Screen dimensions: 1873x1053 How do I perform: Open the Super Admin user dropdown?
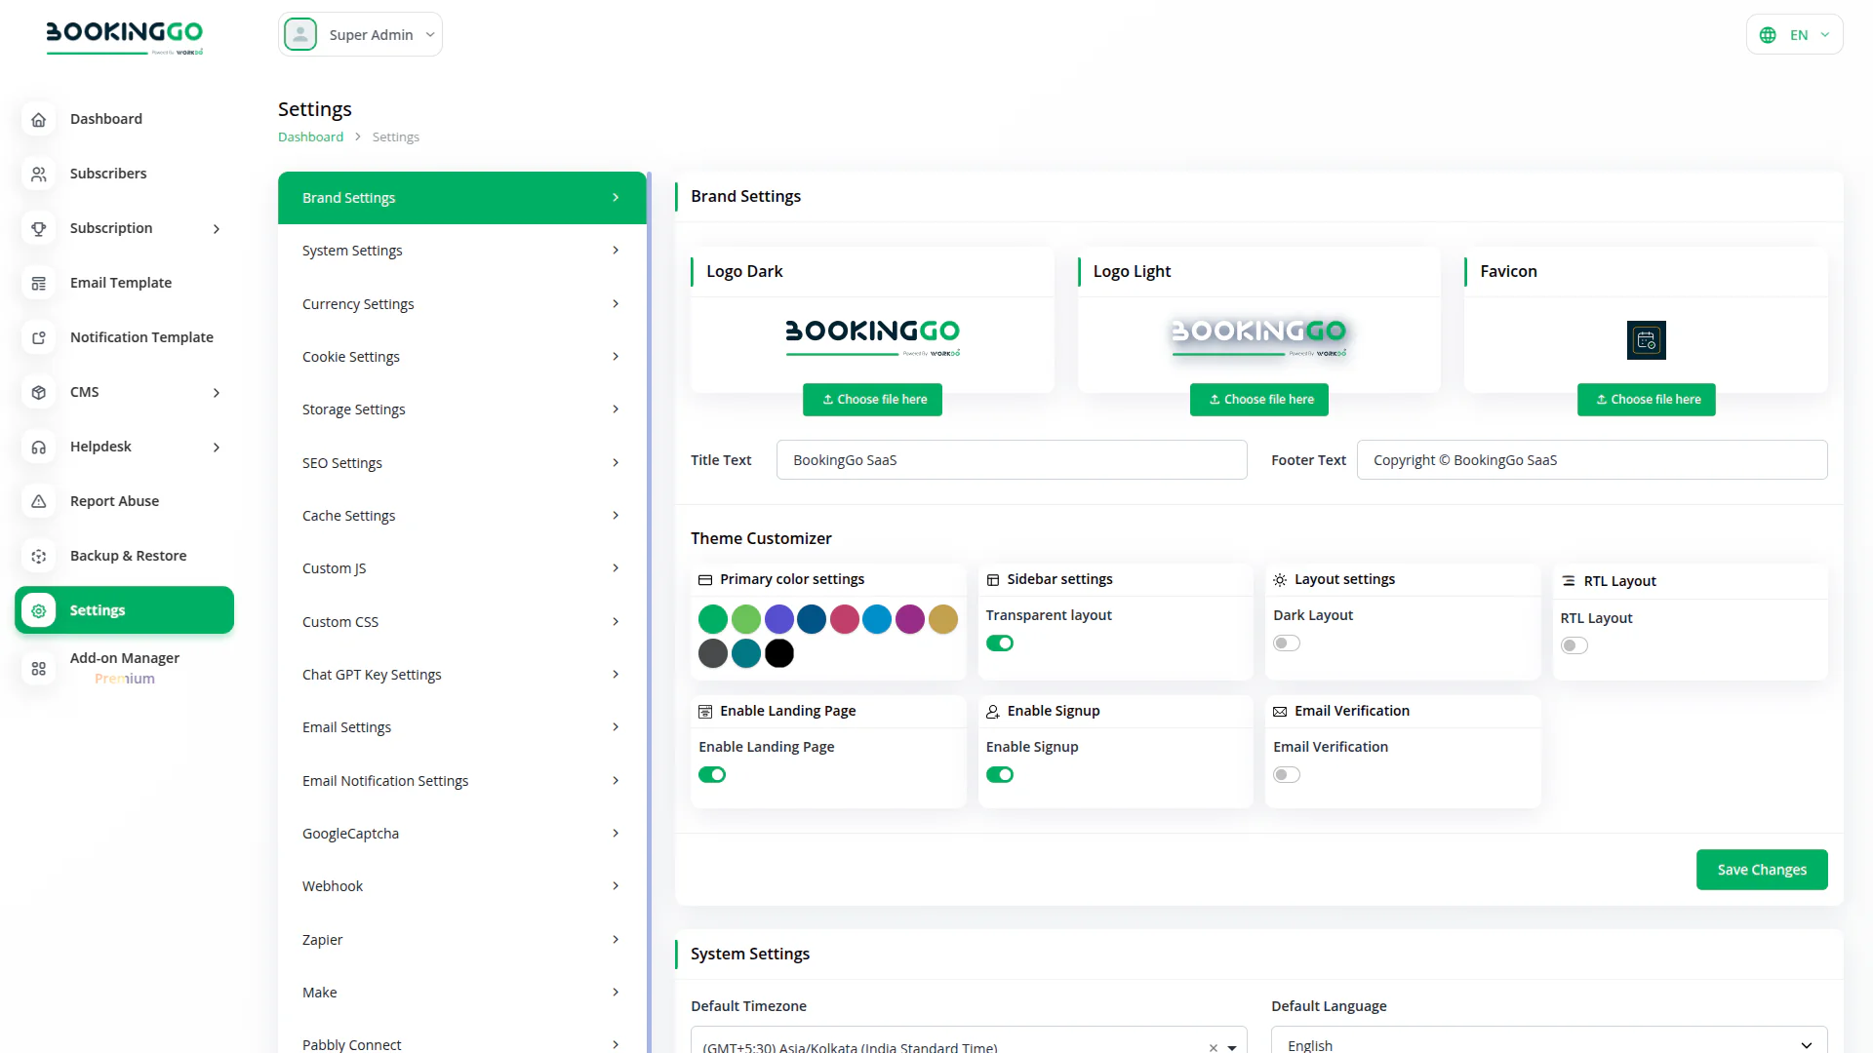click(360, 35)
